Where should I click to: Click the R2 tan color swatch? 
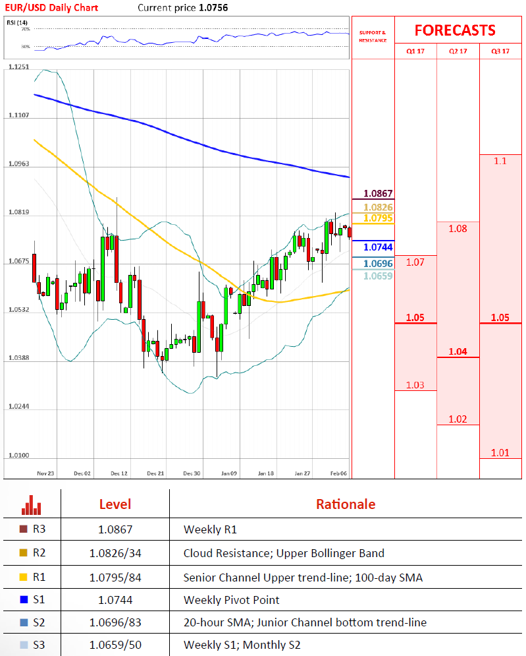pos(24,552)
